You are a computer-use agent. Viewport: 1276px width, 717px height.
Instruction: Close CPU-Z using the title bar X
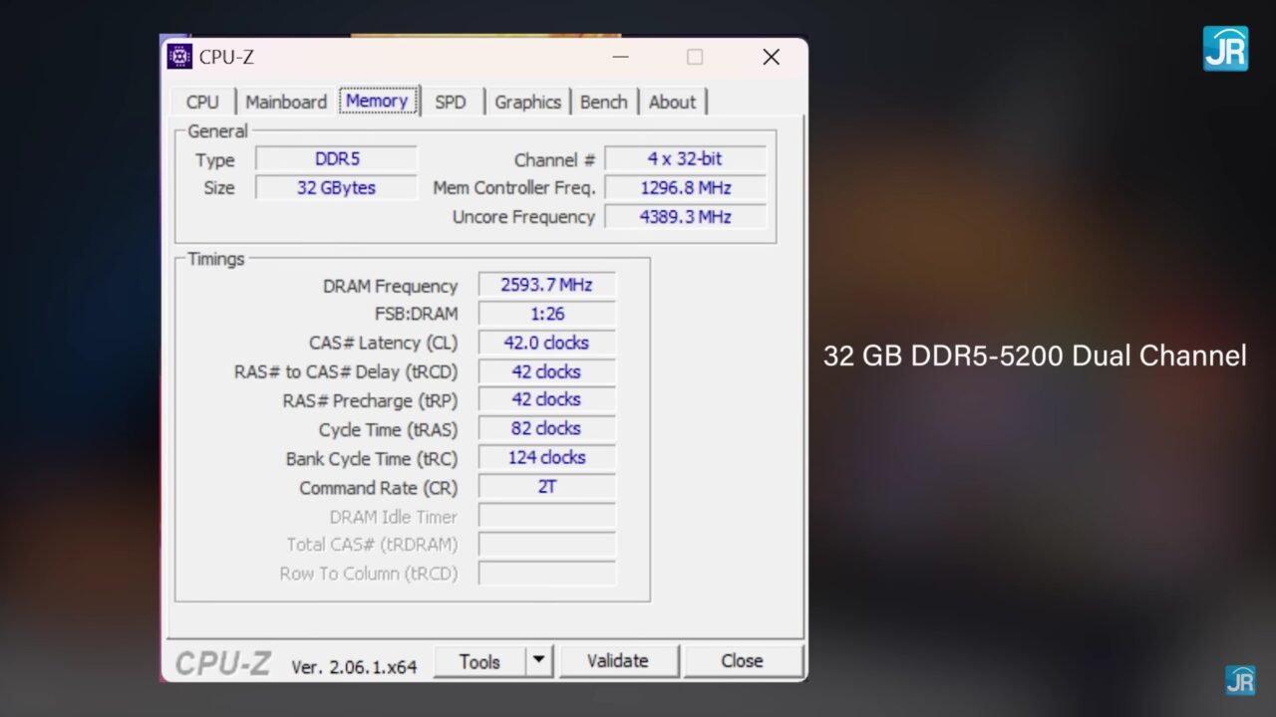pos(771,58)
